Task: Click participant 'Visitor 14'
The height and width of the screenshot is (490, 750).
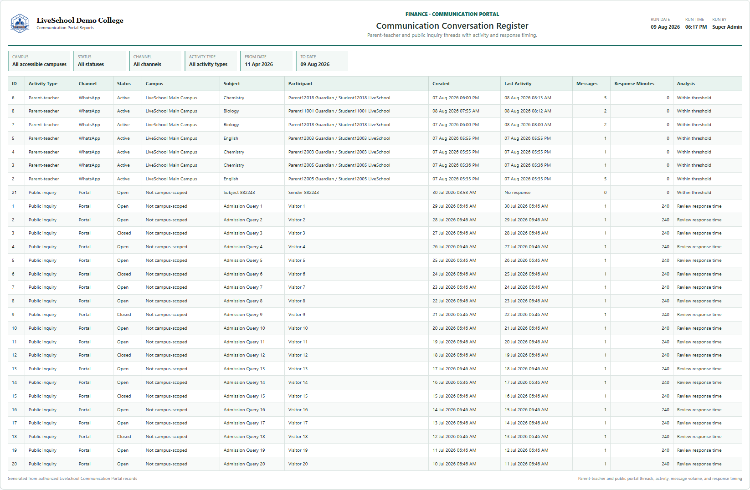Action: pos(298,383)
